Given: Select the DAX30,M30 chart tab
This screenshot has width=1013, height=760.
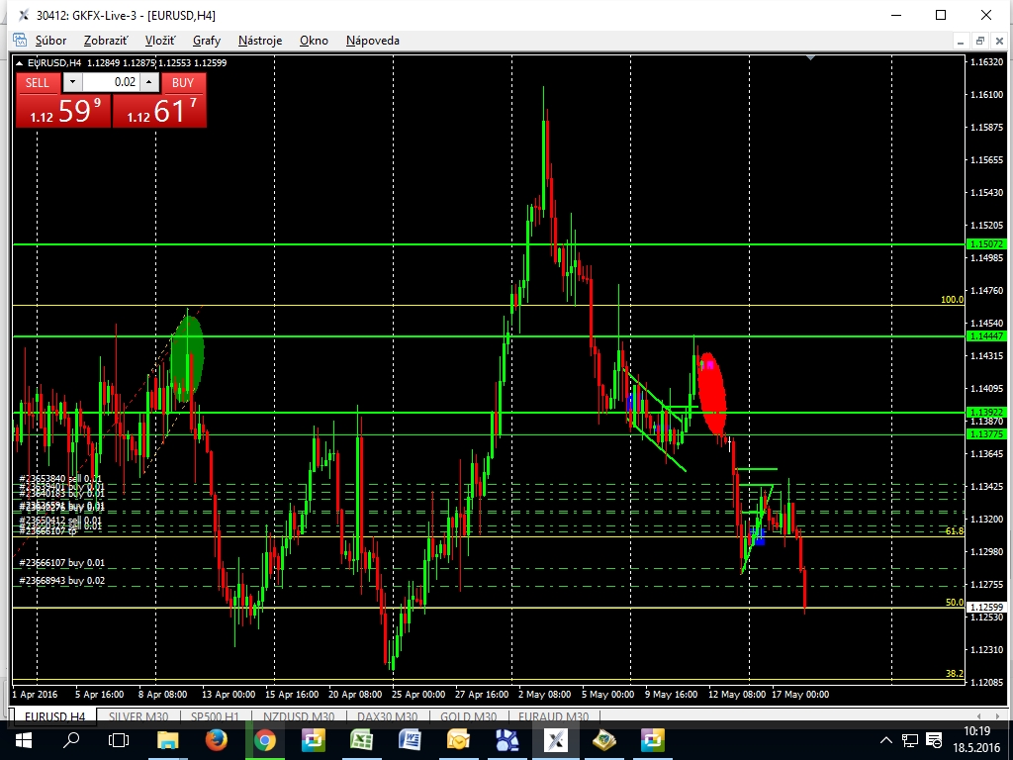Looking at the screenshot, I should [385, 716].
